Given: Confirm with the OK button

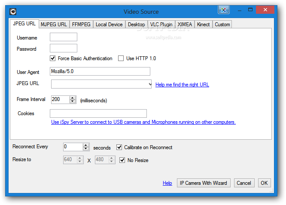Looking at the screenshot, I should click(x=264, y=183).
